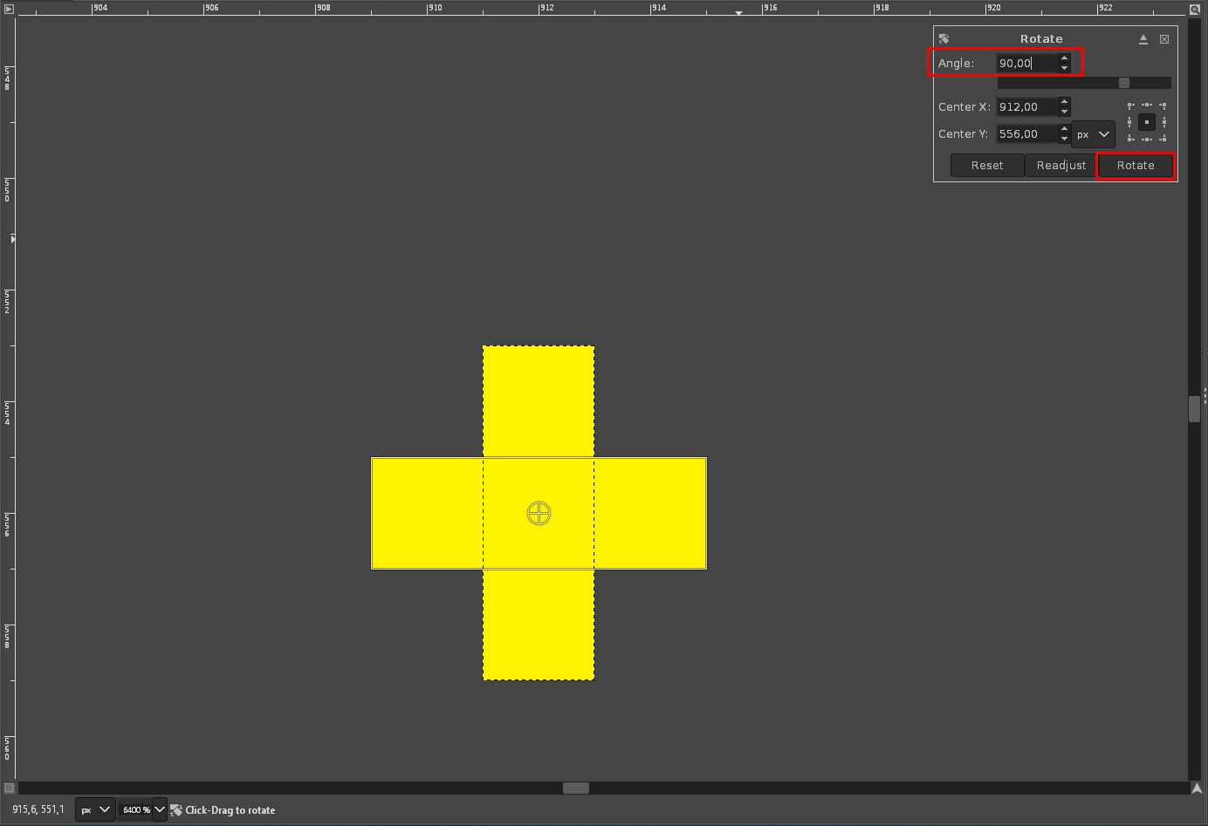
Task: Select the center pivot point
Action: [1147, 122]
